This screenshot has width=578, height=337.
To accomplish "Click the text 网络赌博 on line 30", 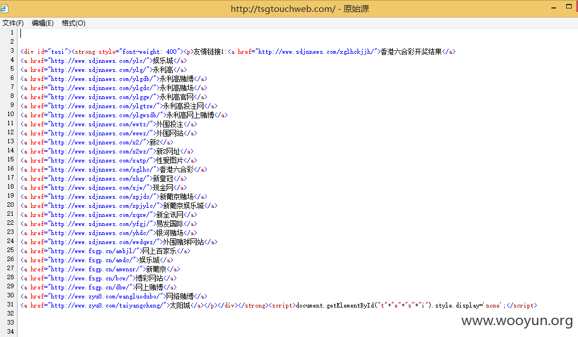I will pyautogui.click(x=180, y=296).
